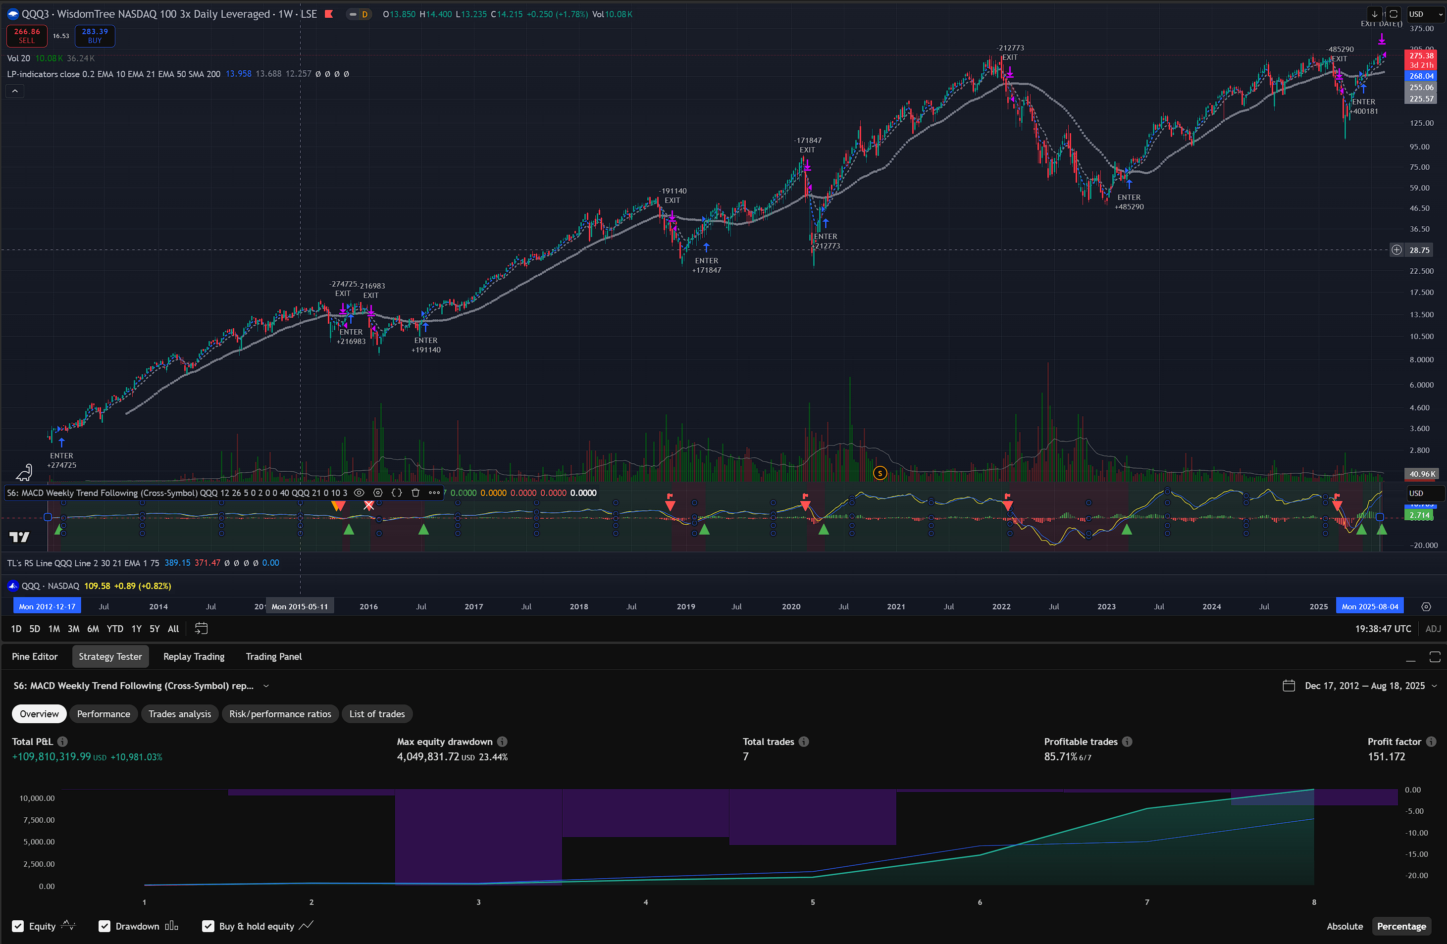Viewport: 1447px width, 944px height.
Task: Maximize the Strategy Tester panel
Action: pos(1435,656)
